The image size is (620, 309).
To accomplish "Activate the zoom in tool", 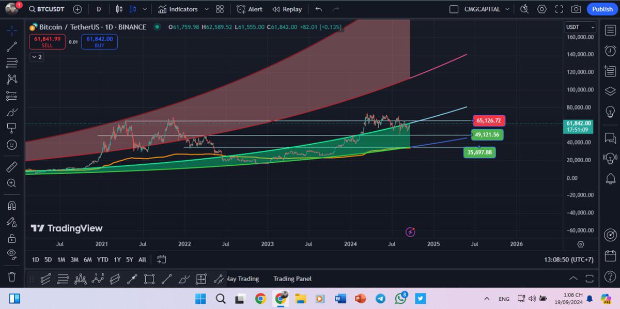I will [x=12, y=183].
